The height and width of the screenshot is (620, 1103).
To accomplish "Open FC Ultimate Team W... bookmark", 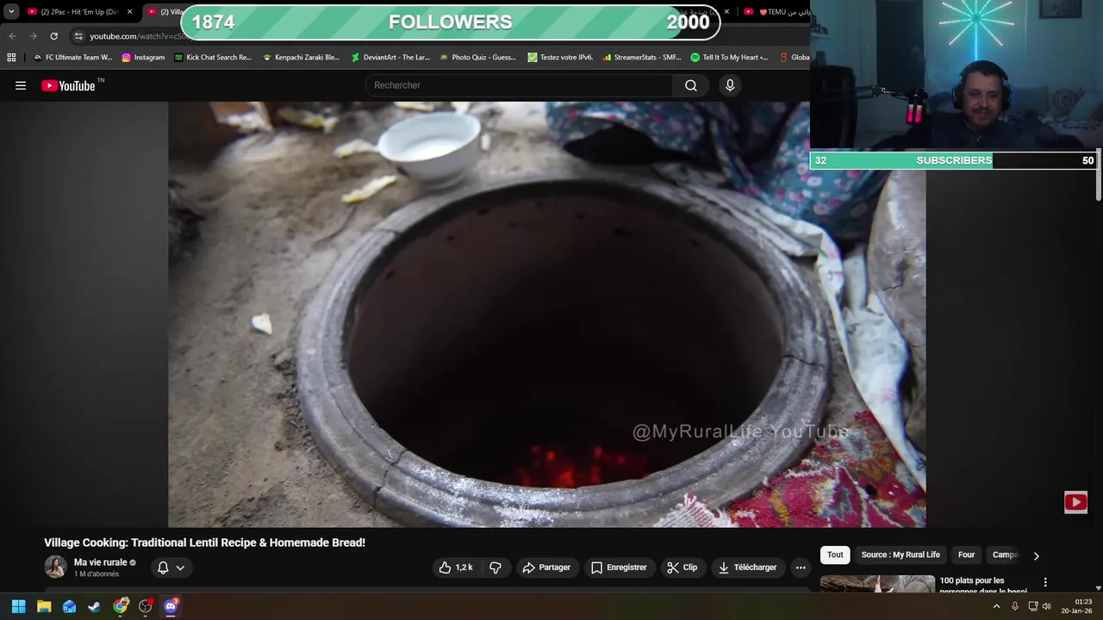I will (x=72, y=58).
